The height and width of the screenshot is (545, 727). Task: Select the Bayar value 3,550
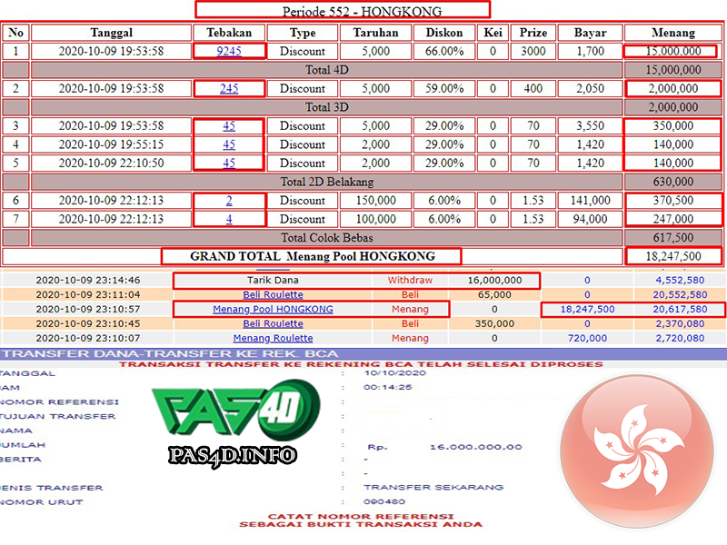click(590, 125)
